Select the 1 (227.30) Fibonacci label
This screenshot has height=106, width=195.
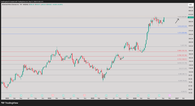[184, 45]
